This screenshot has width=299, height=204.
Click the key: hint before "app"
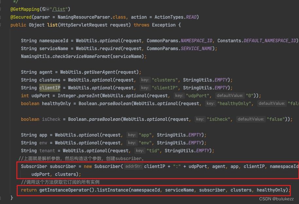coord(132,135)
